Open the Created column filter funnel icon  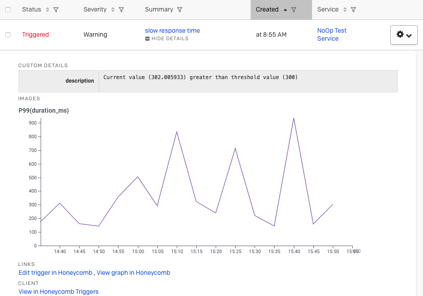[294, 9]
